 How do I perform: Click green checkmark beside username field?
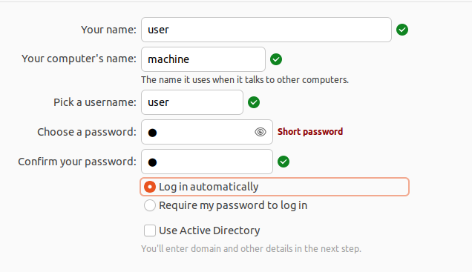254,102
